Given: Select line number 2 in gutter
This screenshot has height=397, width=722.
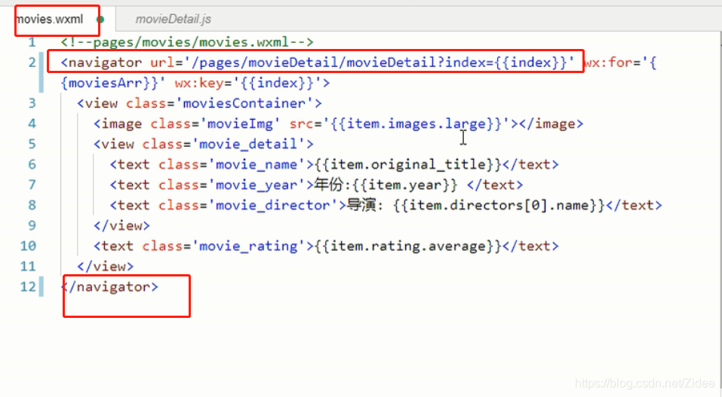Looking at the screenshot, I should click(32, 63).
